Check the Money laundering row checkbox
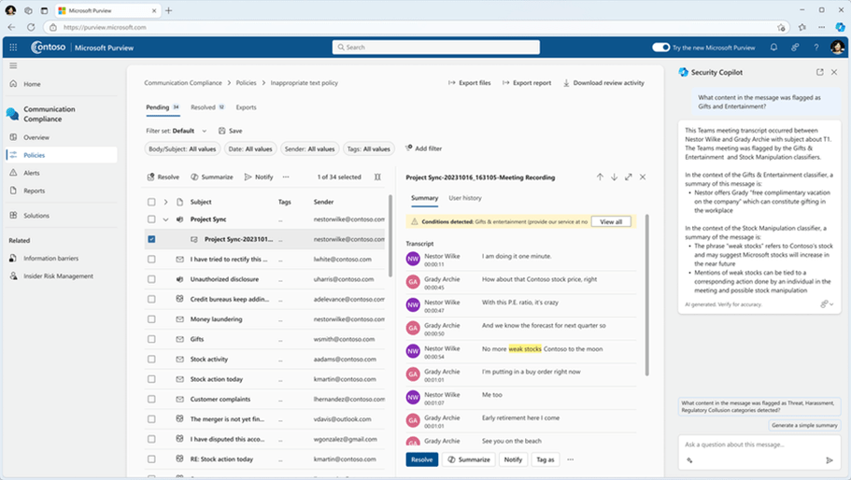The width and height of the screenshot is (851, 480). [x=151, y=319]
